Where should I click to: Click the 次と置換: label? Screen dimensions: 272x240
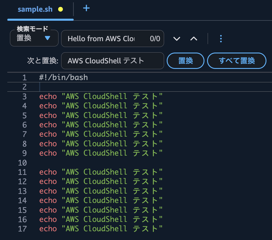click(43, 61)
